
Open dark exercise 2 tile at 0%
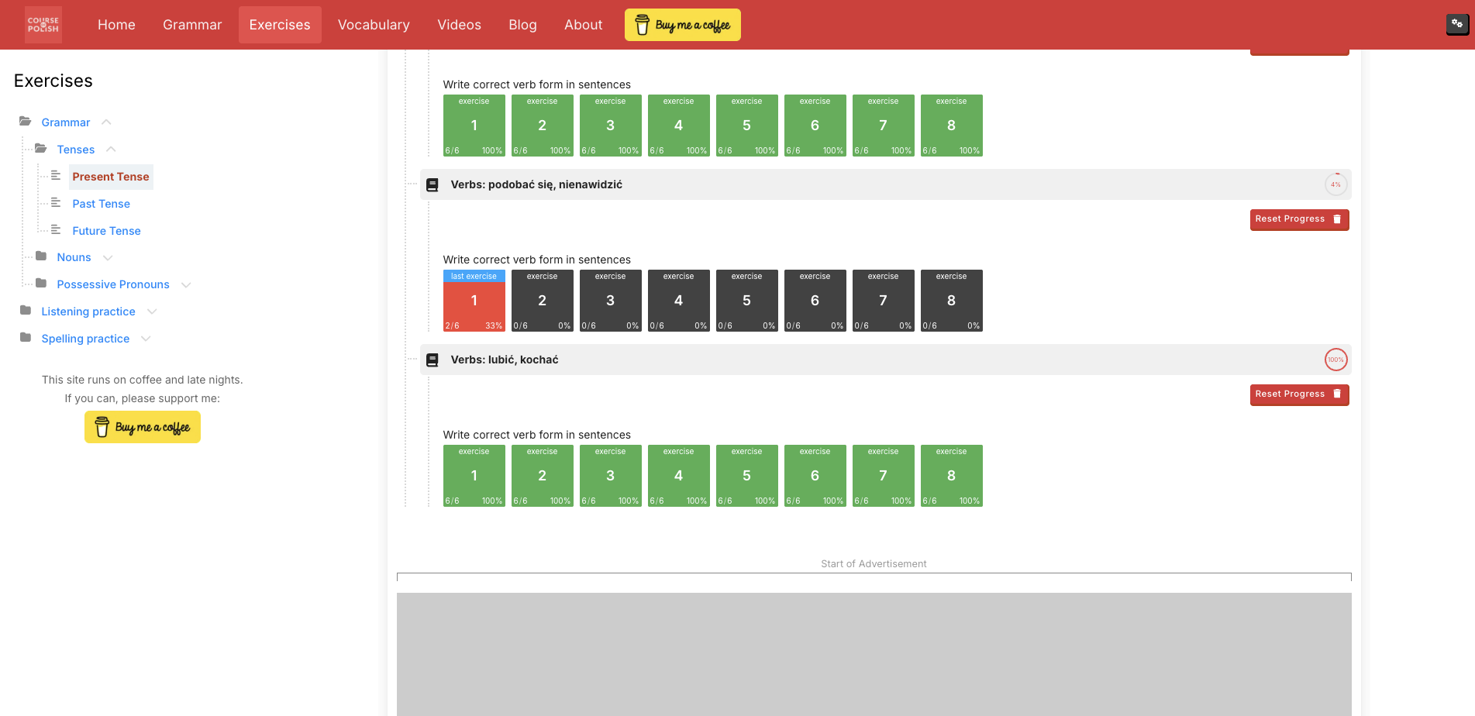pos(543,301)
